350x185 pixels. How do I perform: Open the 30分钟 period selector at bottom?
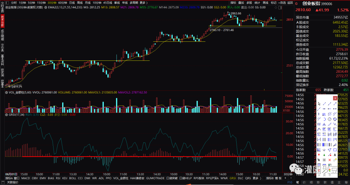288,174
